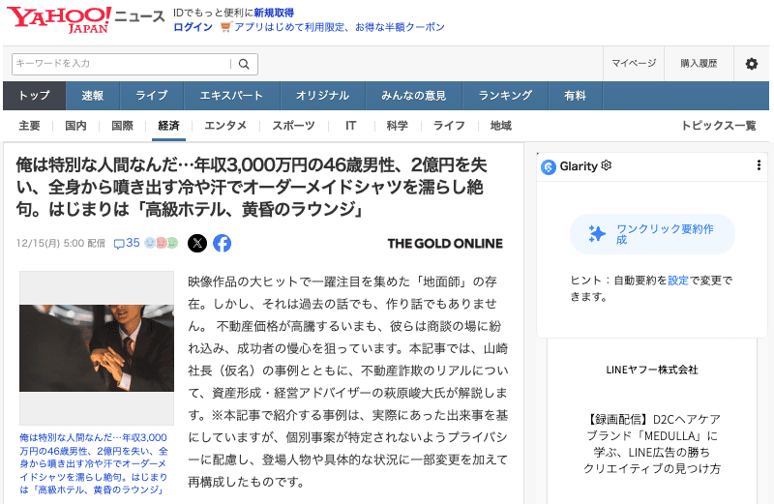The height and width of the screenshot is (504, 774).
Task: Select the 経済 category
Action: point(168,126)
